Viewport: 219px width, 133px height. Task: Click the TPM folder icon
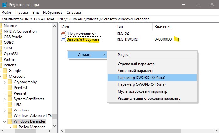(10, 105)
